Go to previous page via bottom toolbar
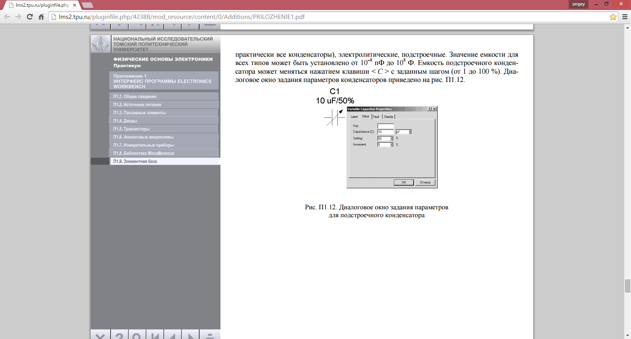 [172, 335]
